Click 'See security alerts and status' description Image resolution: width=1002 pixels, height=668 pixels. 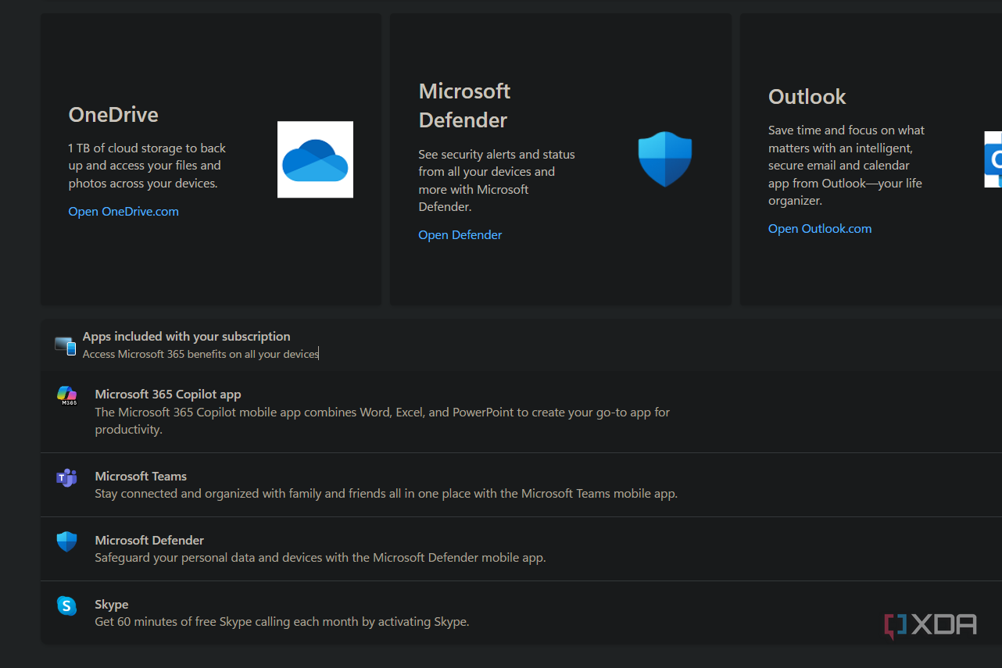(497, 180)
